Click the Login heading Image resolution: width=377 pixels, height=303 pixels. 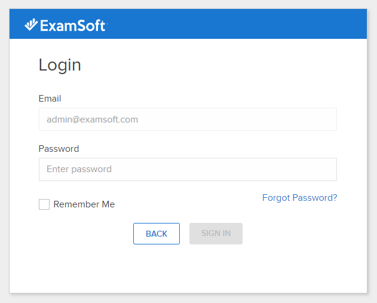(x=60, y=65)
